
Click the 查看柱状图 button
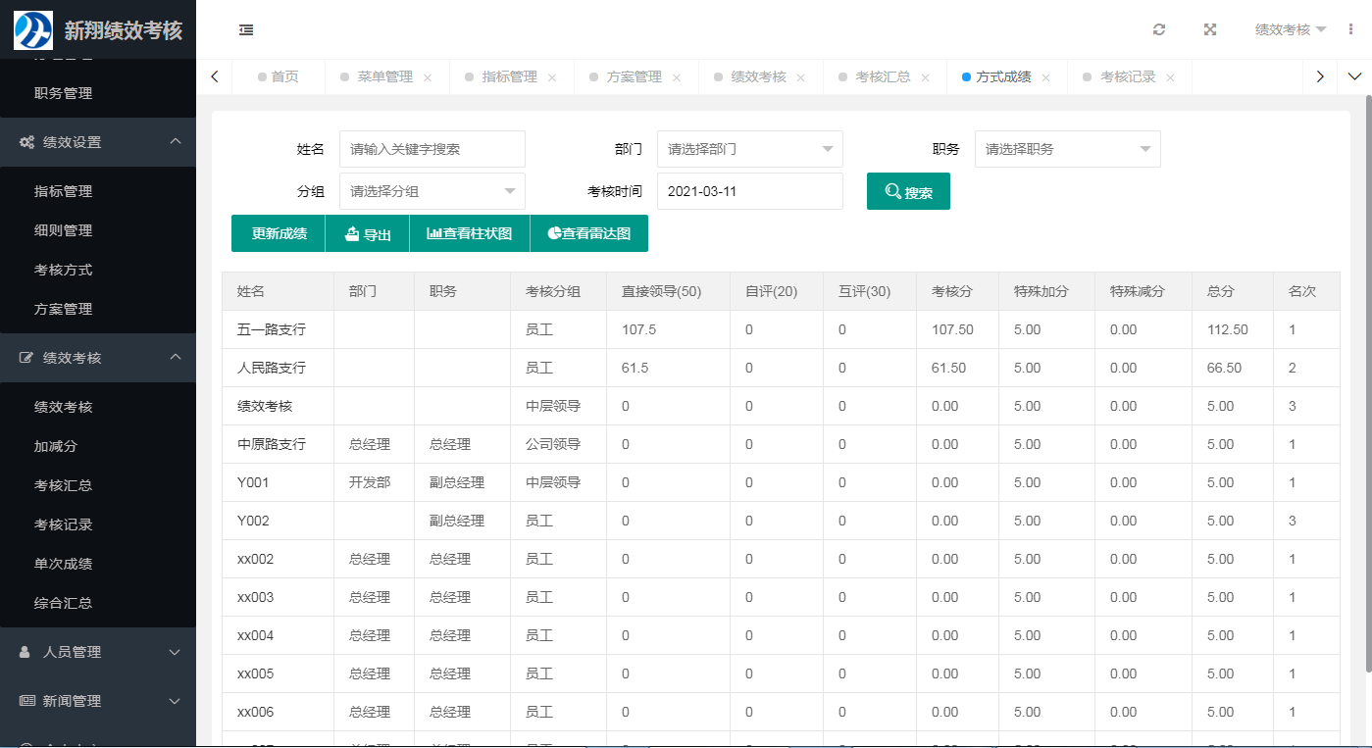click(x=470, y=233)
